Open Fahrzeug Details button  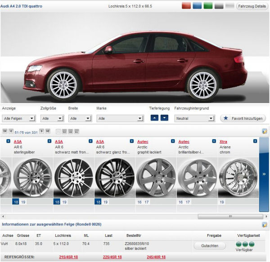coord(252,6)
